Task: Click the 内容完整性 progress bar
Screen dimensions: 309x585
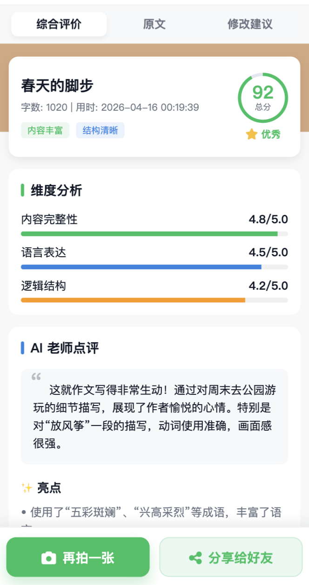Action: 154,234
